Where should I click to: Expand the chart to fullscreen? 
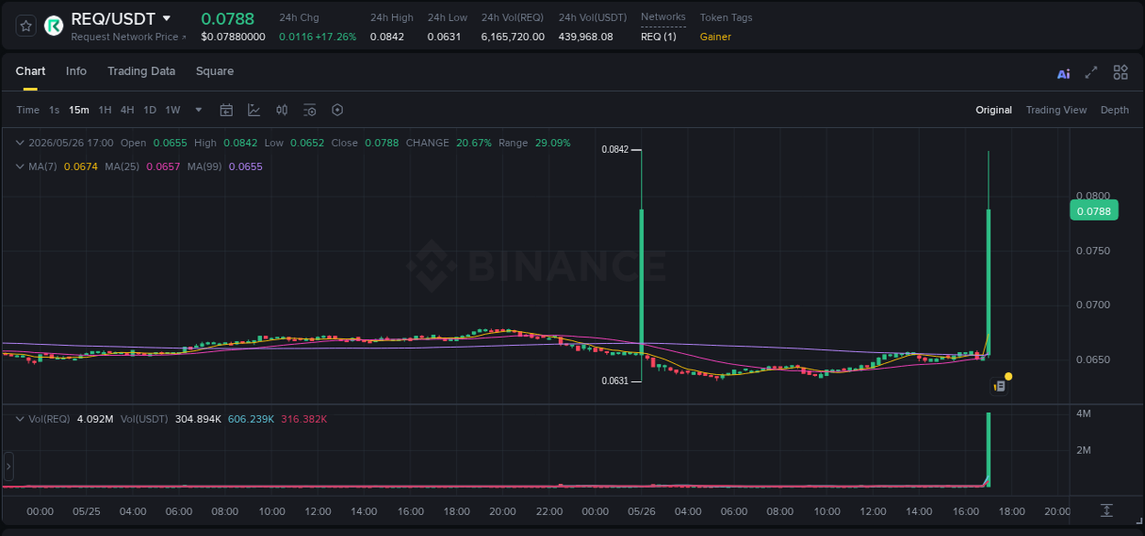(1091, 72)
